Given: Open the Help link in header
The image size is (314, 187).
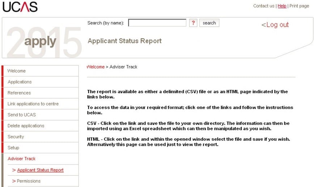Looking at the screenshot, I should pos(282,6).
